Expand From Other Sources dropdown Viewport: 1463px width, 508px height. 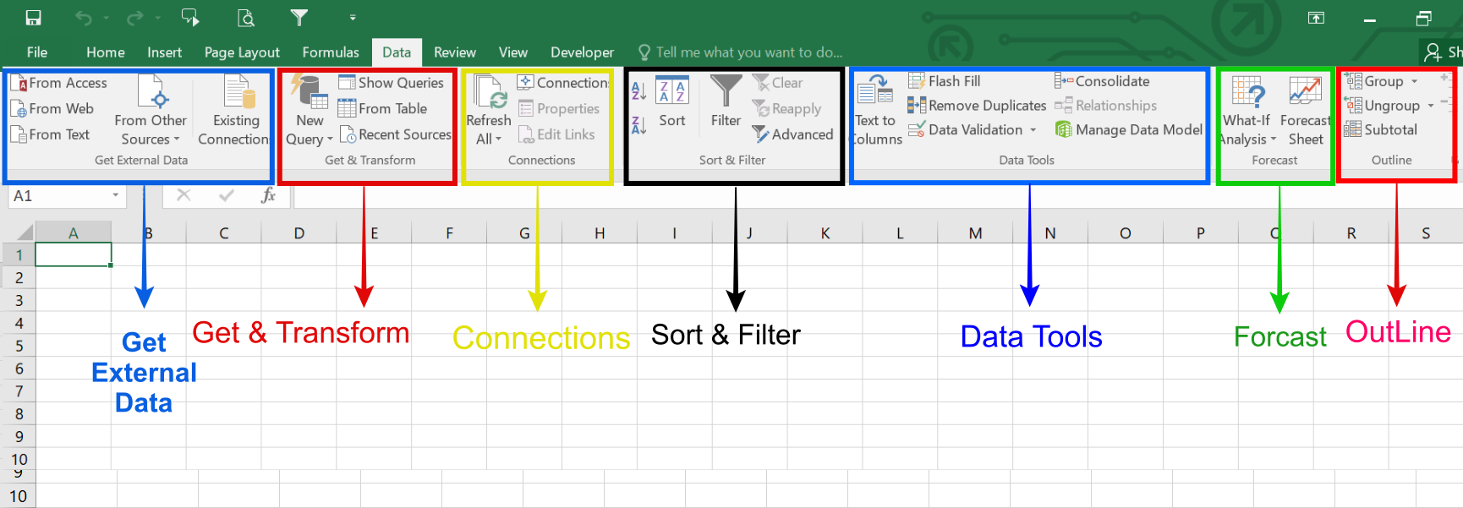pyautogui.click(x=151, y=110)
